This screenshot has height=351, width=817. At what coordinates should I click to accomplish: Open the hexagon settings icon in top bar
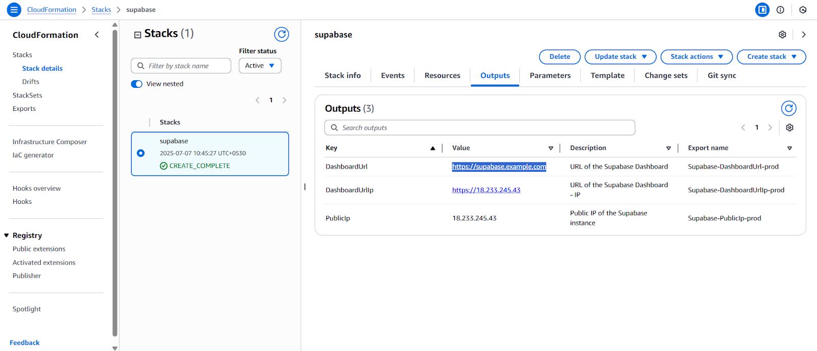803,10
